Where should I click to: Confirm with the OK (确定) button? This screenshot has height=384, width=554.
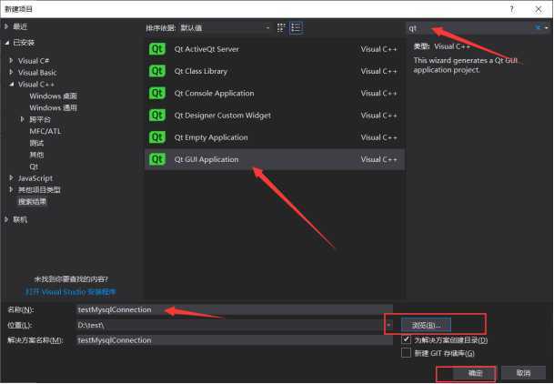[475, 373]
